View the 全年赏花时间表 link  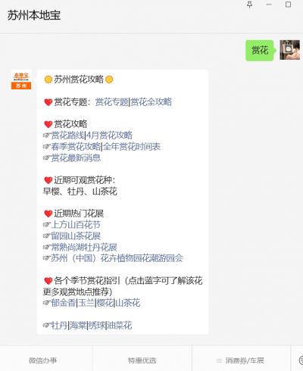pos(132,147)
